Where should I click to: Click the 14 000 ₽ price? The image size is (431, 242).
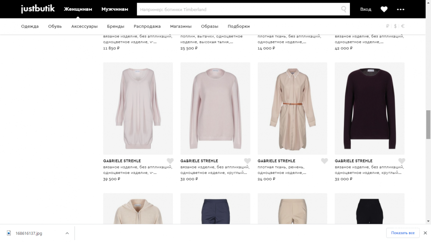click(x=266, y=48)
